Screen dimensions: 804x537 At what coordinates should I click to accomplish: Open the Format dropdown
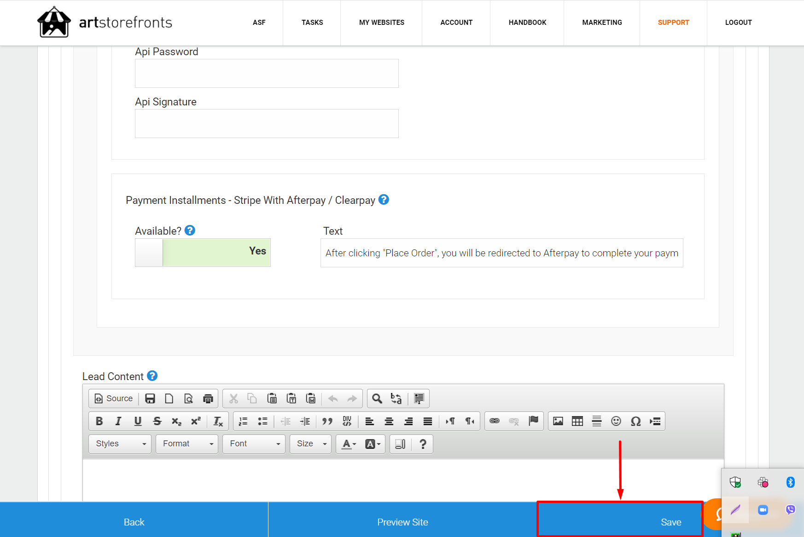[187, 444]
